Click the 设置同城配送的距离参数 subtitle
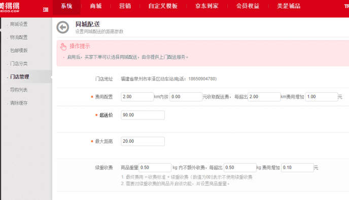Screen dimensions: 349x200 pyautogui.click(x=99, y=31)
